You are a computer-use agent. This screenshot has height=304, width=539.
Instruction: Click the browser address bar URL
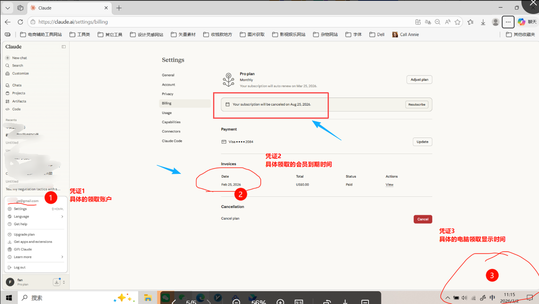[73, 22]
